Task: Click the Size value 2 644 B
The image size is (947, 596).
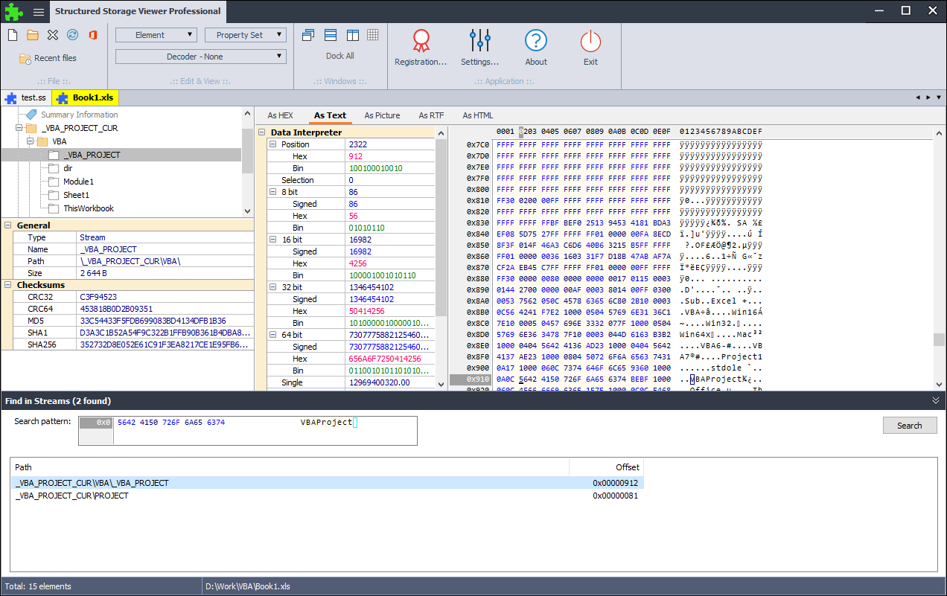Action: click(x=93, y=273)
